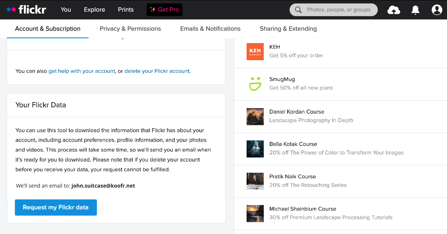This screenshot has width=447, height=234.
Task: Click the Get Pro button
Action: pyautogui.click(x=165, y=10)
